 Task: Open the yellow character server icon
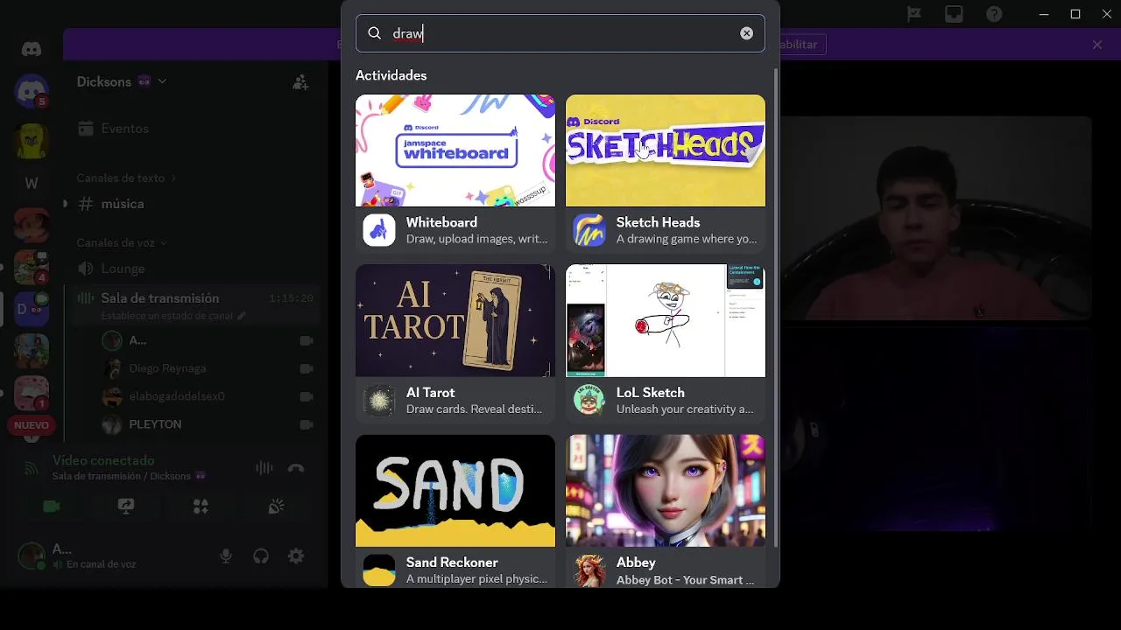point(32,141)
